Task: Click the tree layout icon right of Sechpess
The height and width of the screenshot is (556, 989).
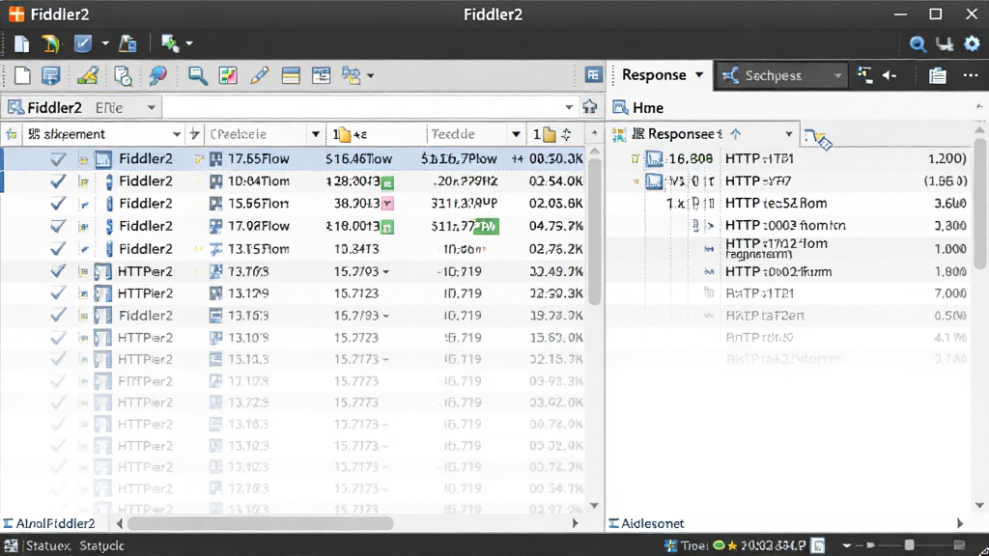Action: (864, 75)
